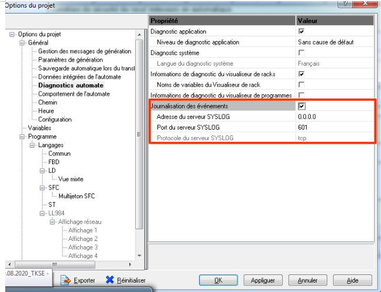
Task: Uncheck Informations de diagnostic du visualiseur de racks
Action: (x=301, y=74)
